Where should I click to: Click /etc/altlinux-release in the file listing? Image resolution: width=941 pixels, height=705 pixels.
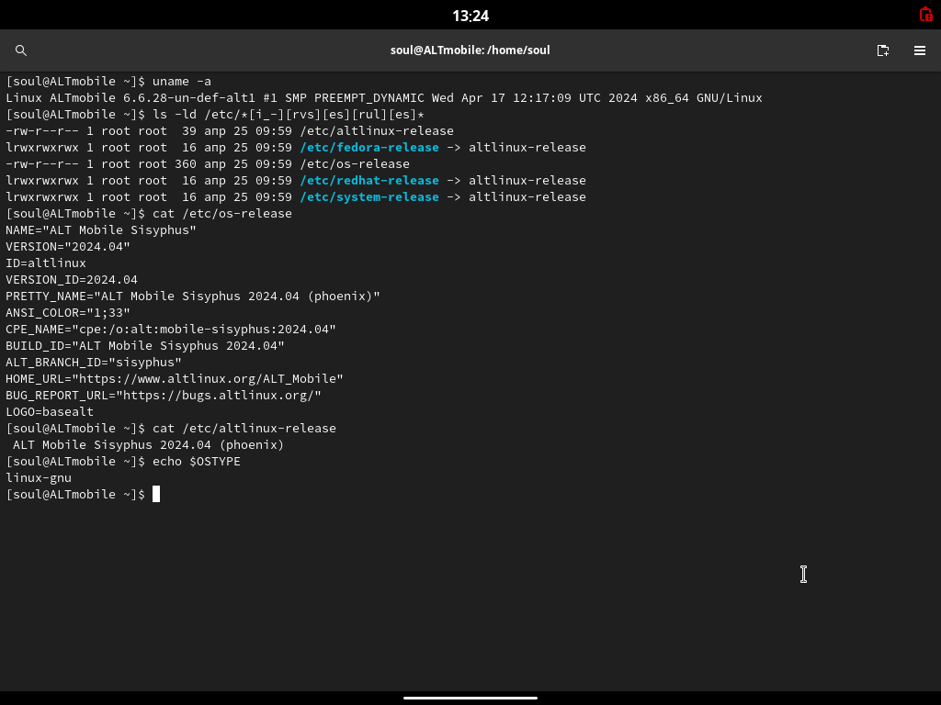377,130
